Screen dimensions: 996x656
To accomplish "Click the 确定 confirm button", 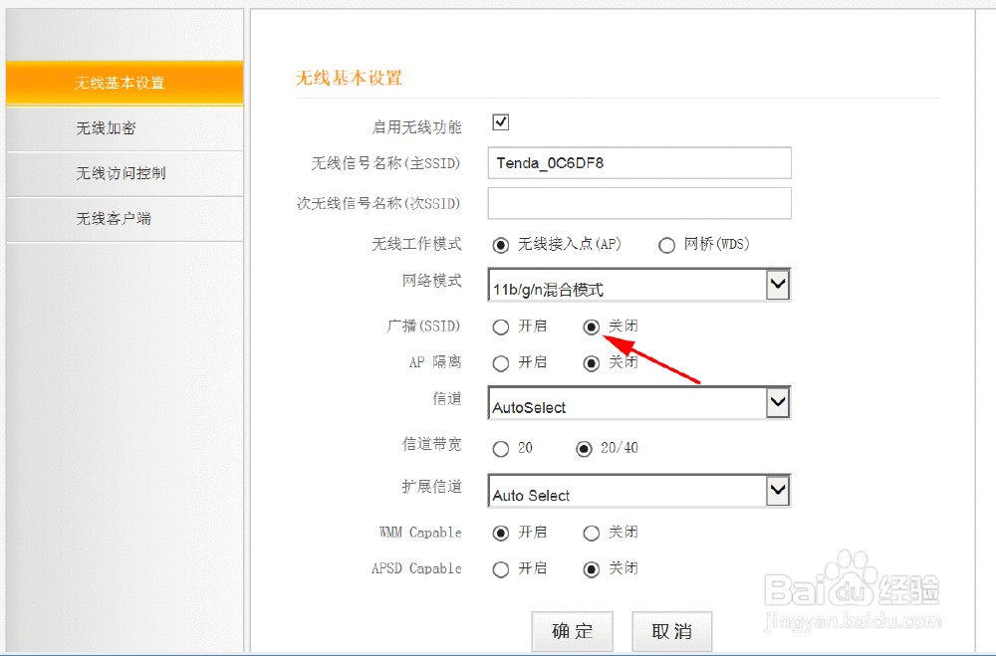I will 573,630.
